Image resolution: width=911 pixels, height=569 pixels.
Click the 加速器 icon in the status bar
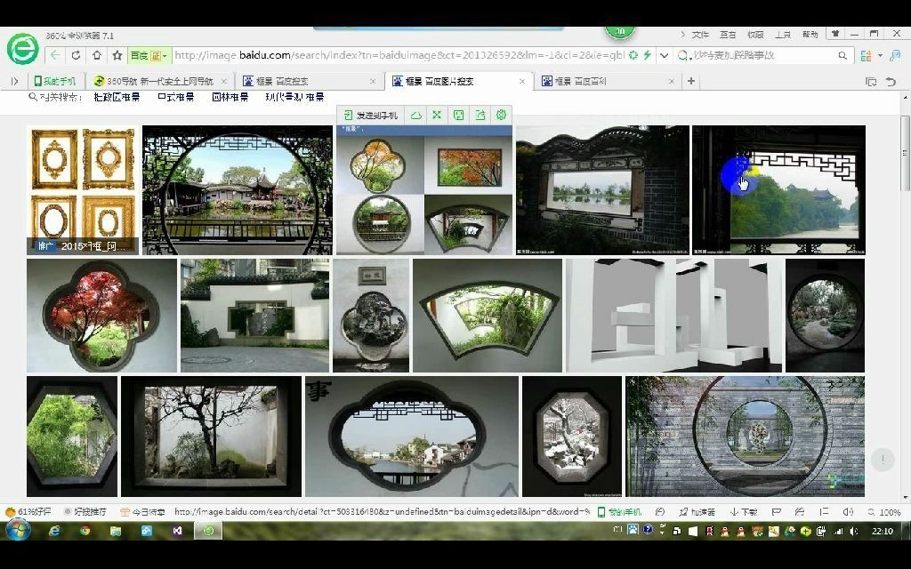(698, 511)
